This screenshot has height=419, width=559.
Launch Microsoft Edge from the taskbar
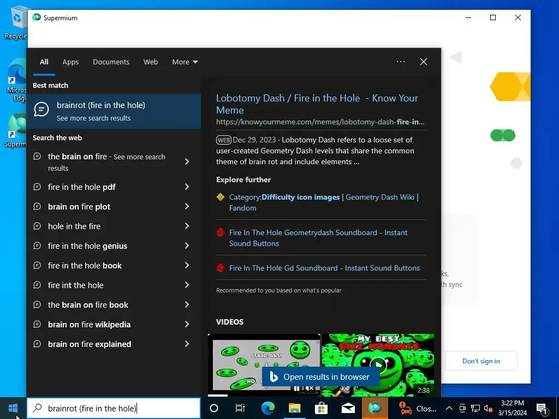point(267,408)
